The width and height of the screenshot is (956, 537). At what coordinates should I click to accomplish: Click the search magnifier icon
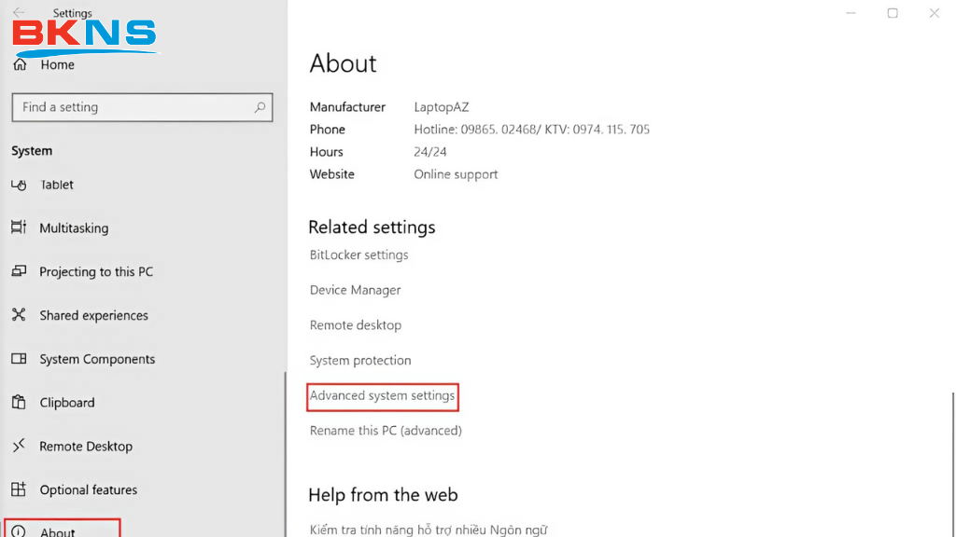[x=260, y=107]
